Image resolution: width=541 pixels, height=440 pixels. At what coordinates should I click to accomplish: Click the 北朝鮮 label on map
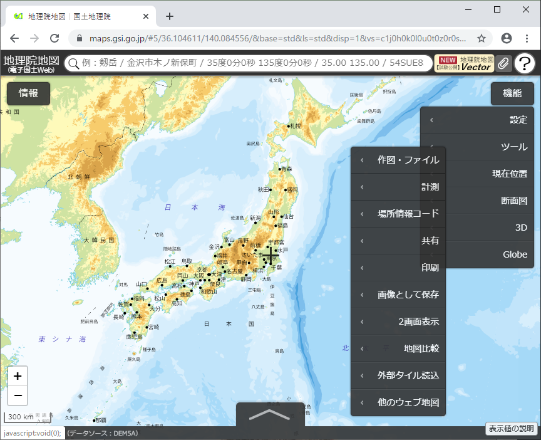coord(79,177)
